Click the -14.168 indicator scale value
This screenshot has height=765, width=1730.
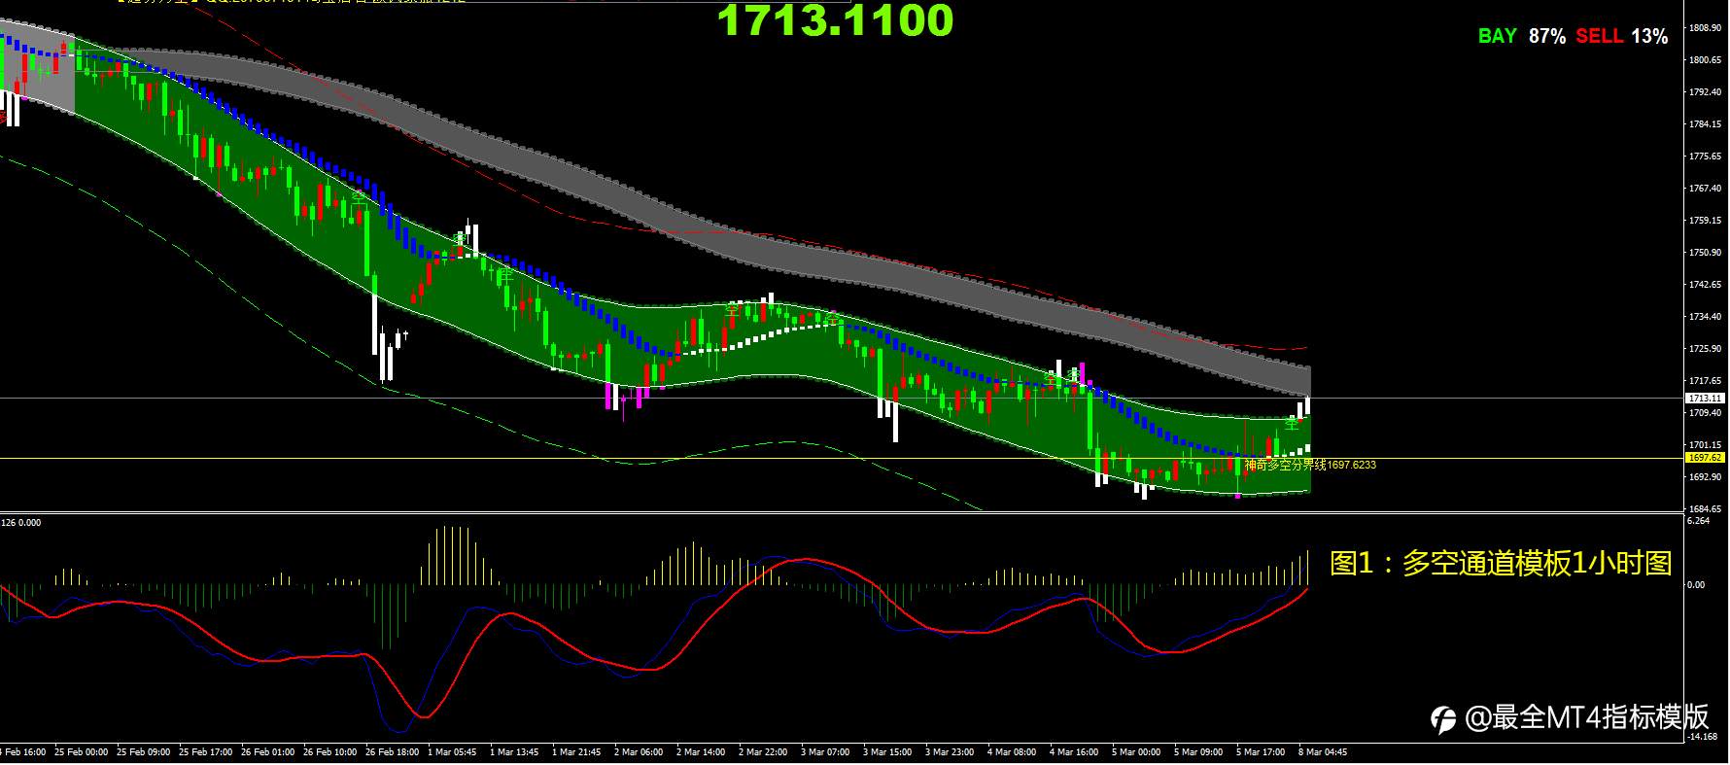click(1702, 736)
